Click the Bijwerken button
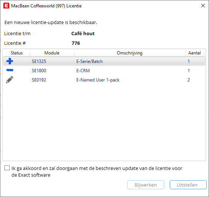 (x=146, y=185)
